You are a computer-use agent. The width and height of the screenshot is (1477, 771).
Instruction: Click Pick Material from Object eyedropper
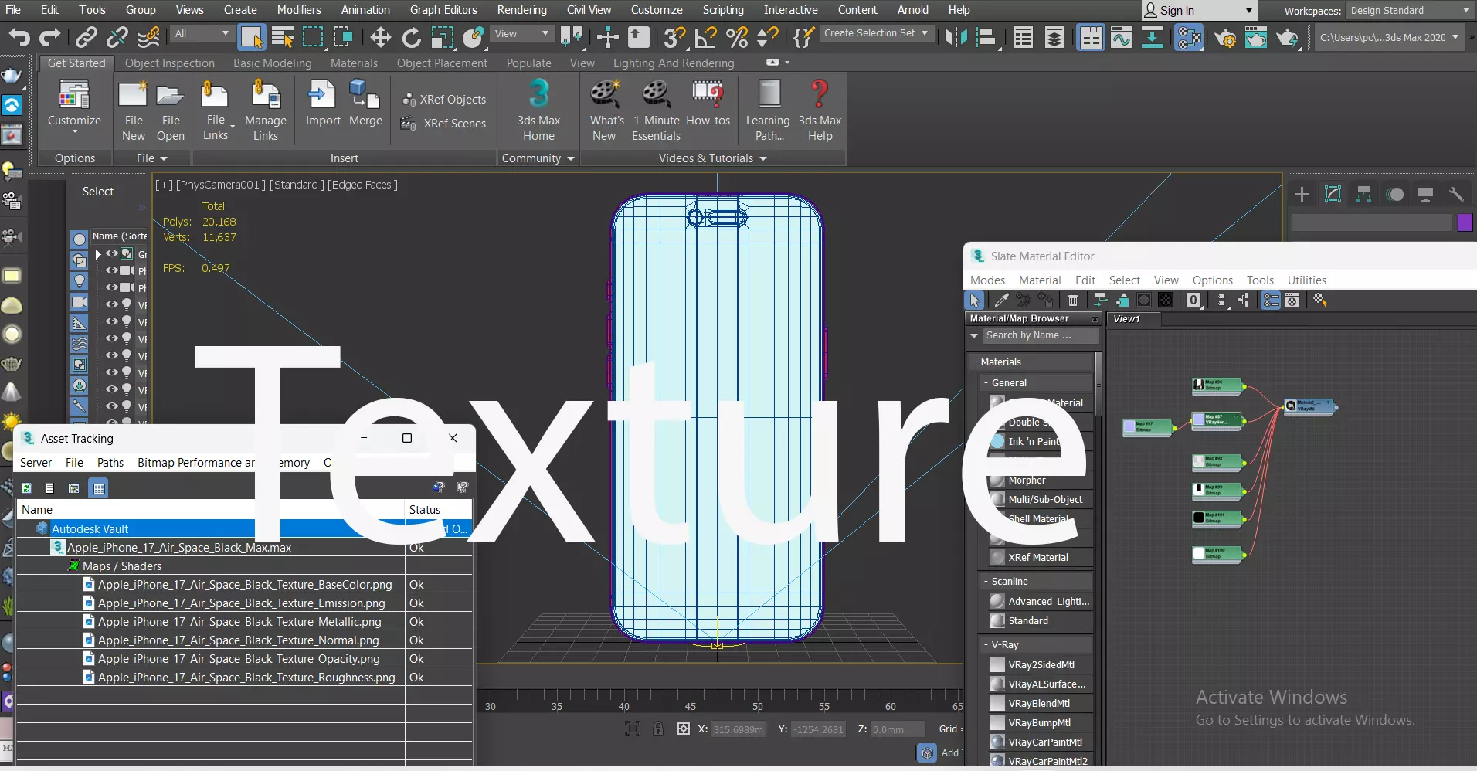coord(1002,301)
